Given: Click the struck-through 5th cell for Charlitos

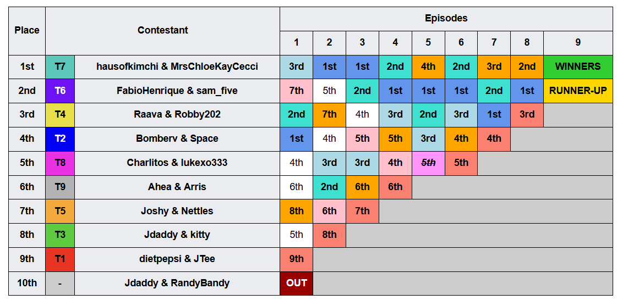Looking at the screenshot, I should (x=428, y=163).
